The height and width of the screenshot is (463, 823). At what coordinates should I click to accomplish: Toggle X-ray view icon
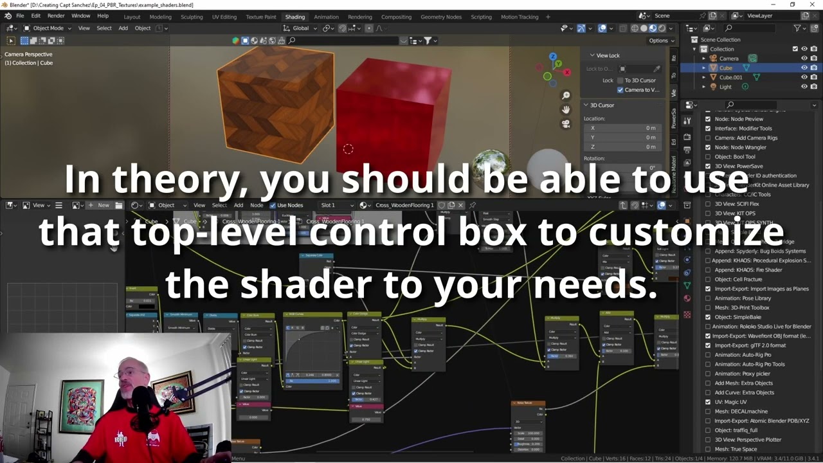(x=622, y=28)
